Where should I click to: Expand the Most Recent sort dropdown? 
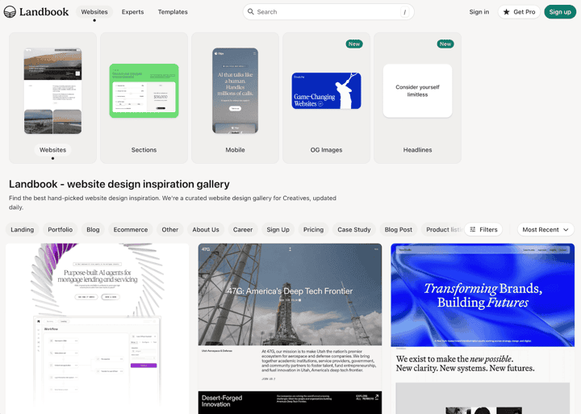(545, 229)
